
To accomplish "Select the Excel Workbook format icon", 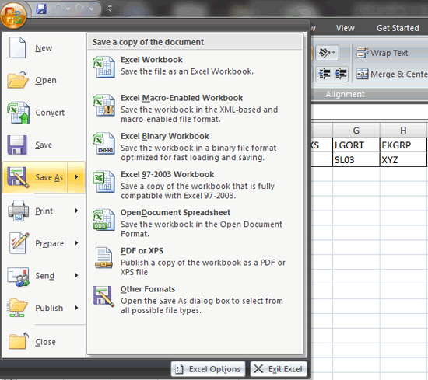I will [x=103, y=67].
